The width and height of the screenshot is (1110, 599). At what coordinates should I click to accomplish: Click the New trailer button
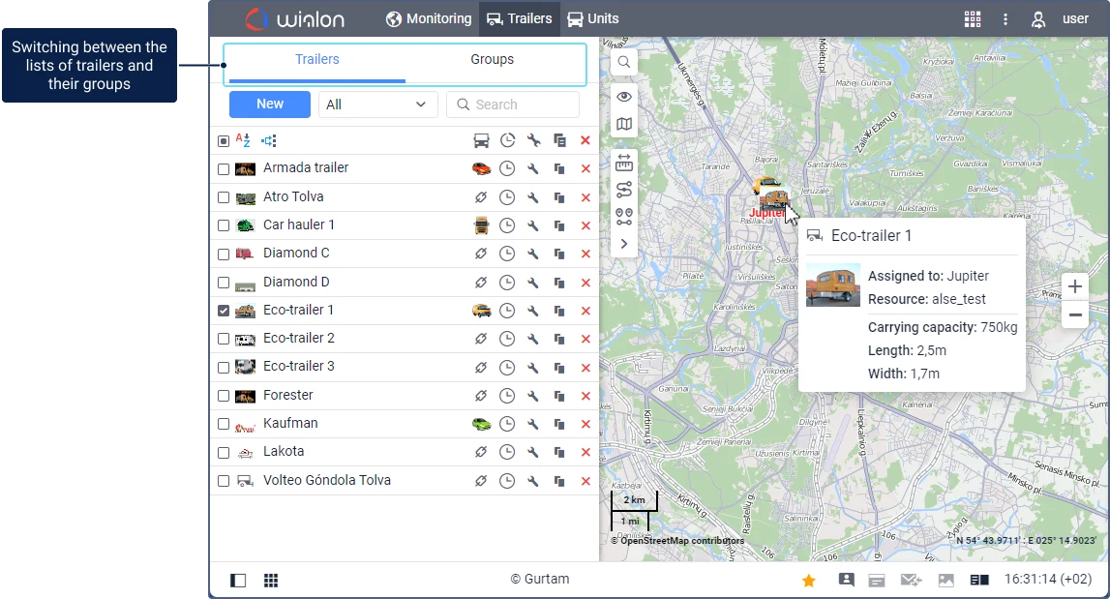270,105
